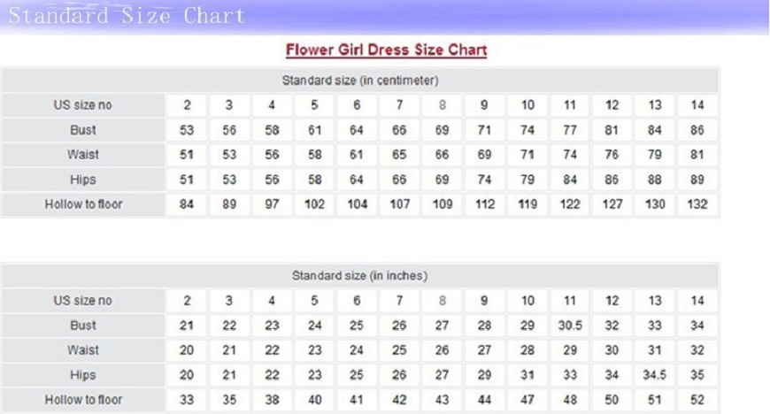Select Hips row label in centimeter table
The width and height of the screenshot is (770, 414).
83,180
